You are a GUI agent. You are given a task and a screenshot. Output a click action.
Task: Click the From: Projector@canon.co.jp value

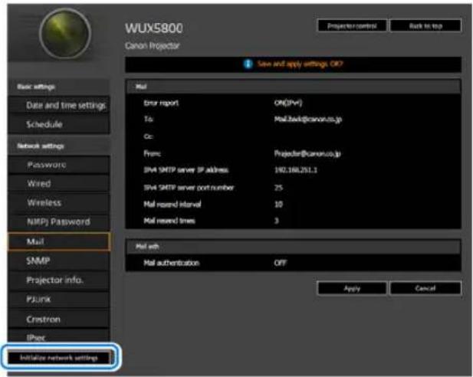(307, 153)
